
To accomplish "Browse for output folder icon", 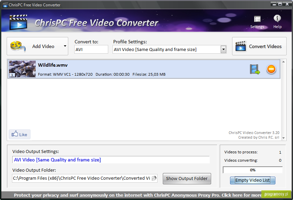I will pyautogui.click(x=154, y=178).
